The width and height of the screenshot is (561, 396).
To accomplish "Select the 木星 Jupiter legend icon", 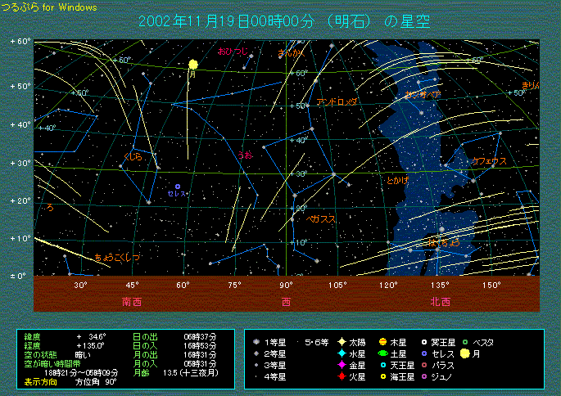I will (382, 341).
